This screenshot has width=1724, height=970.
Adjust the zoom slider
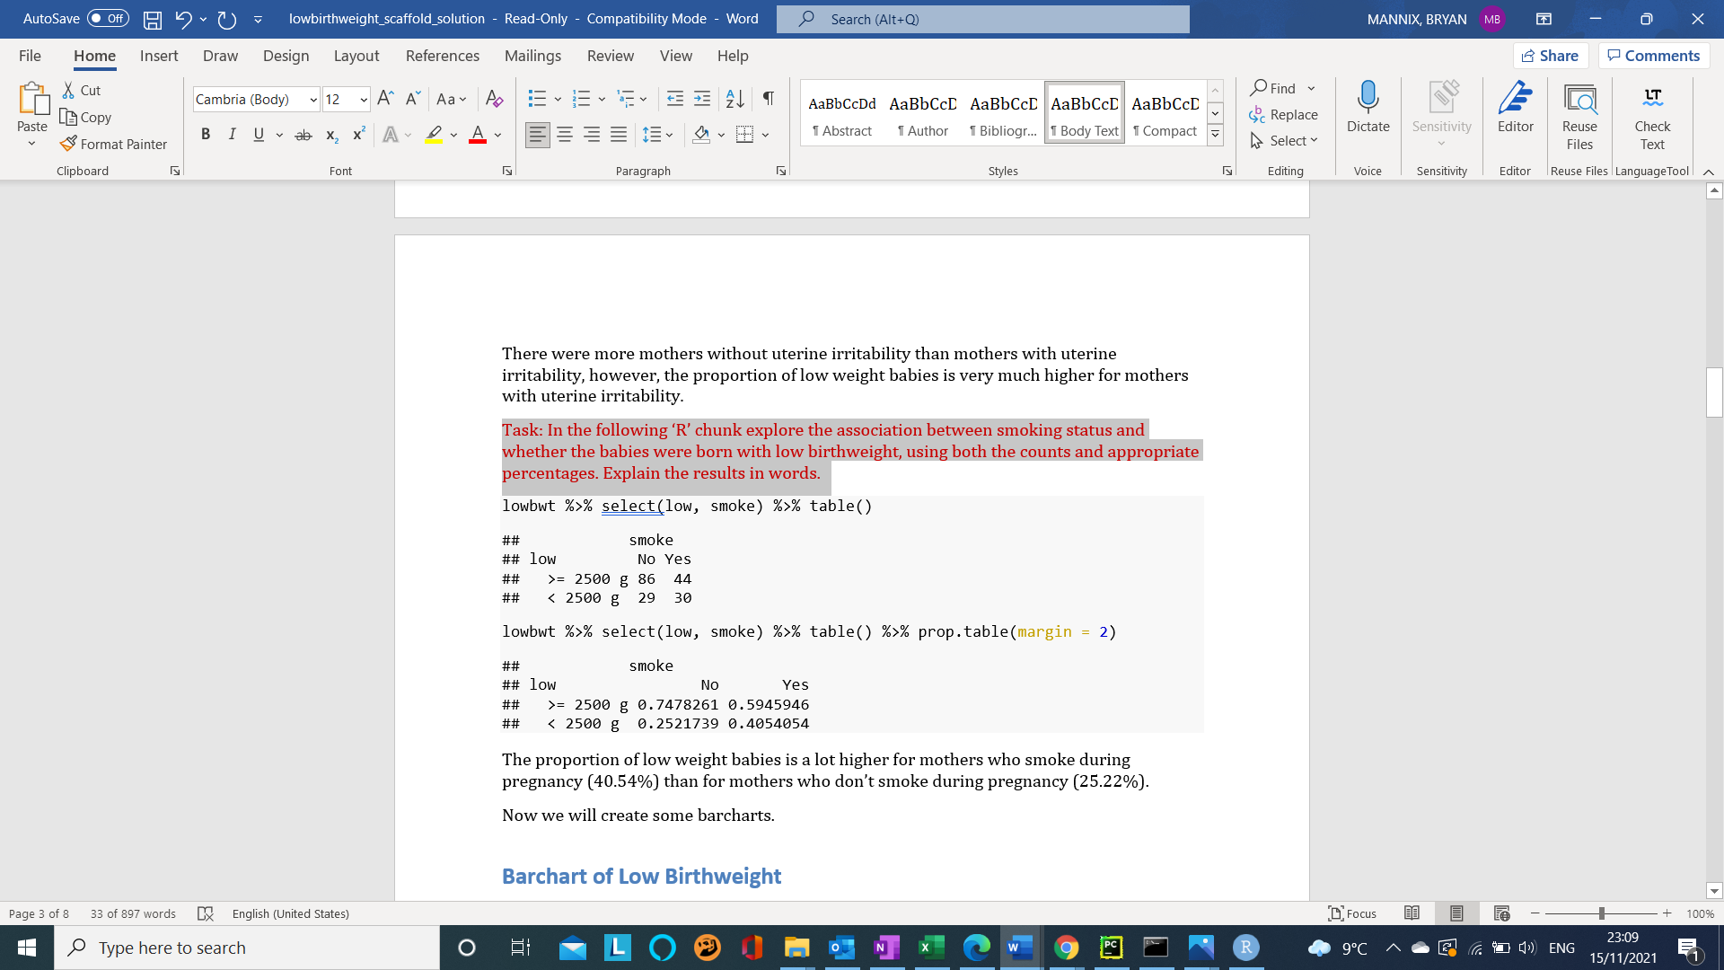point(1602,913)
